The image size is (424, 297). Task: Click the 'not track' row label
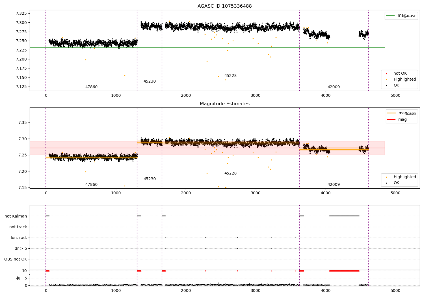[18, 227]
